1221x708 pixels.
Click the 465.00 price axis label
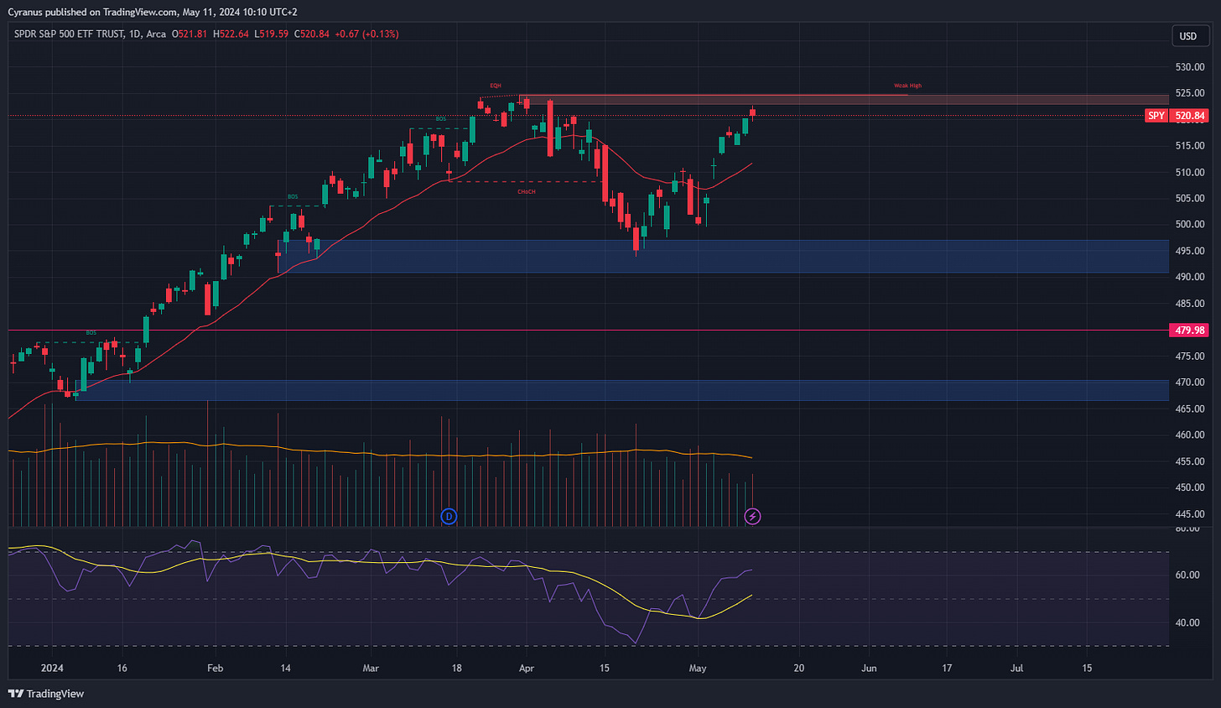1190,409
